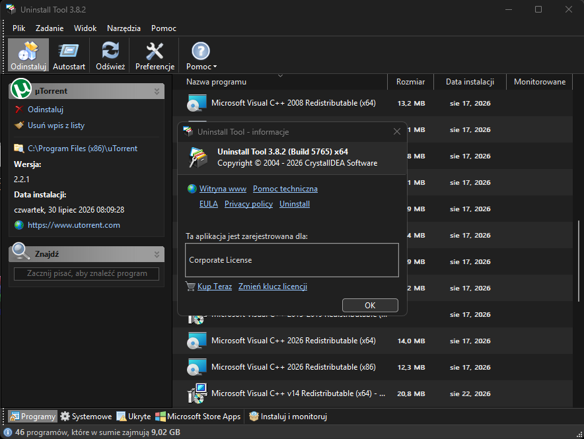
Task: Open the Privacy policy link
Action: click(248, 204)
